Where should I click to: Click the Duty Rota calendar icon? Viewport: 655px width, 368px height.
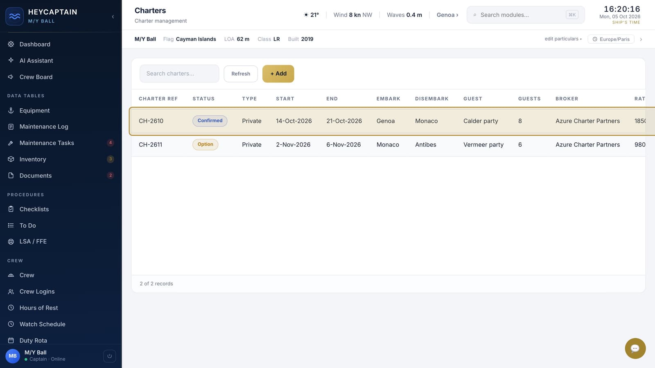pyautogui.click(x=11, y=340)
